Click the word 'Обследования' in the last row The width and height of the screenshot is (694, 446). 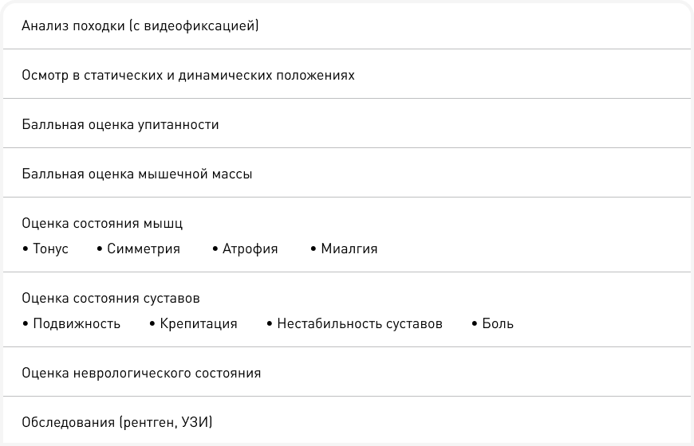67,422
